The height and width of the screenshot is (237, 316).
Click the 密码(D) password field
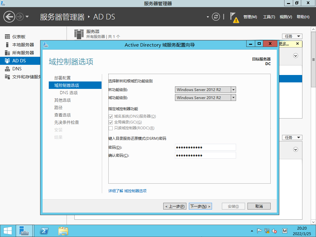[x=205, y=147]
